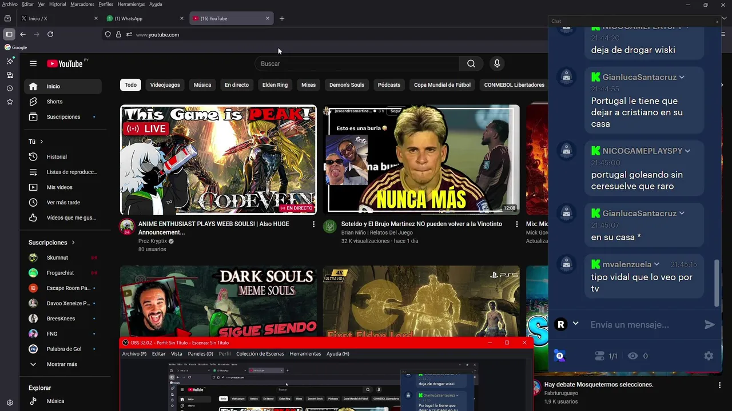Select the En directo filter chip
The height and width of the screenshot is (411, 732).
pos(237,85)
